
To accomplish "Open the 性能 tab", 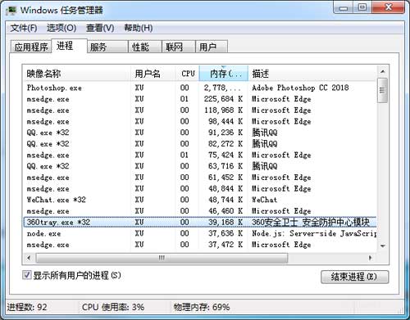I will click(145, 47).
